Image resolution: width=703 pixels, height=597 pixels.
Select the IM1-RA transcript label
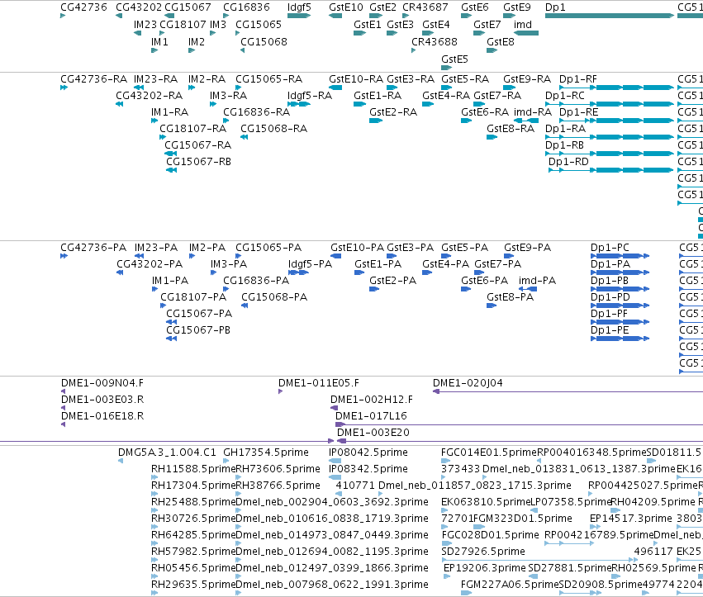click(x=170, y=112)
